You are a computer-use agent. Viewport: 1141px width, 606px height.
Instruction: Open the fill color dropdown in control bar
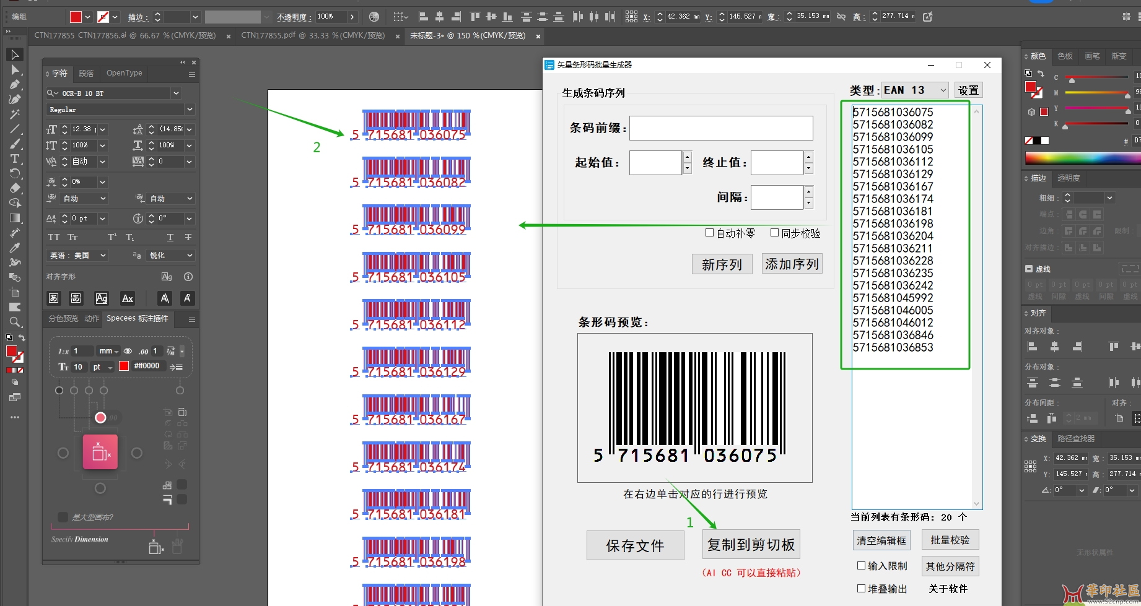87,17
